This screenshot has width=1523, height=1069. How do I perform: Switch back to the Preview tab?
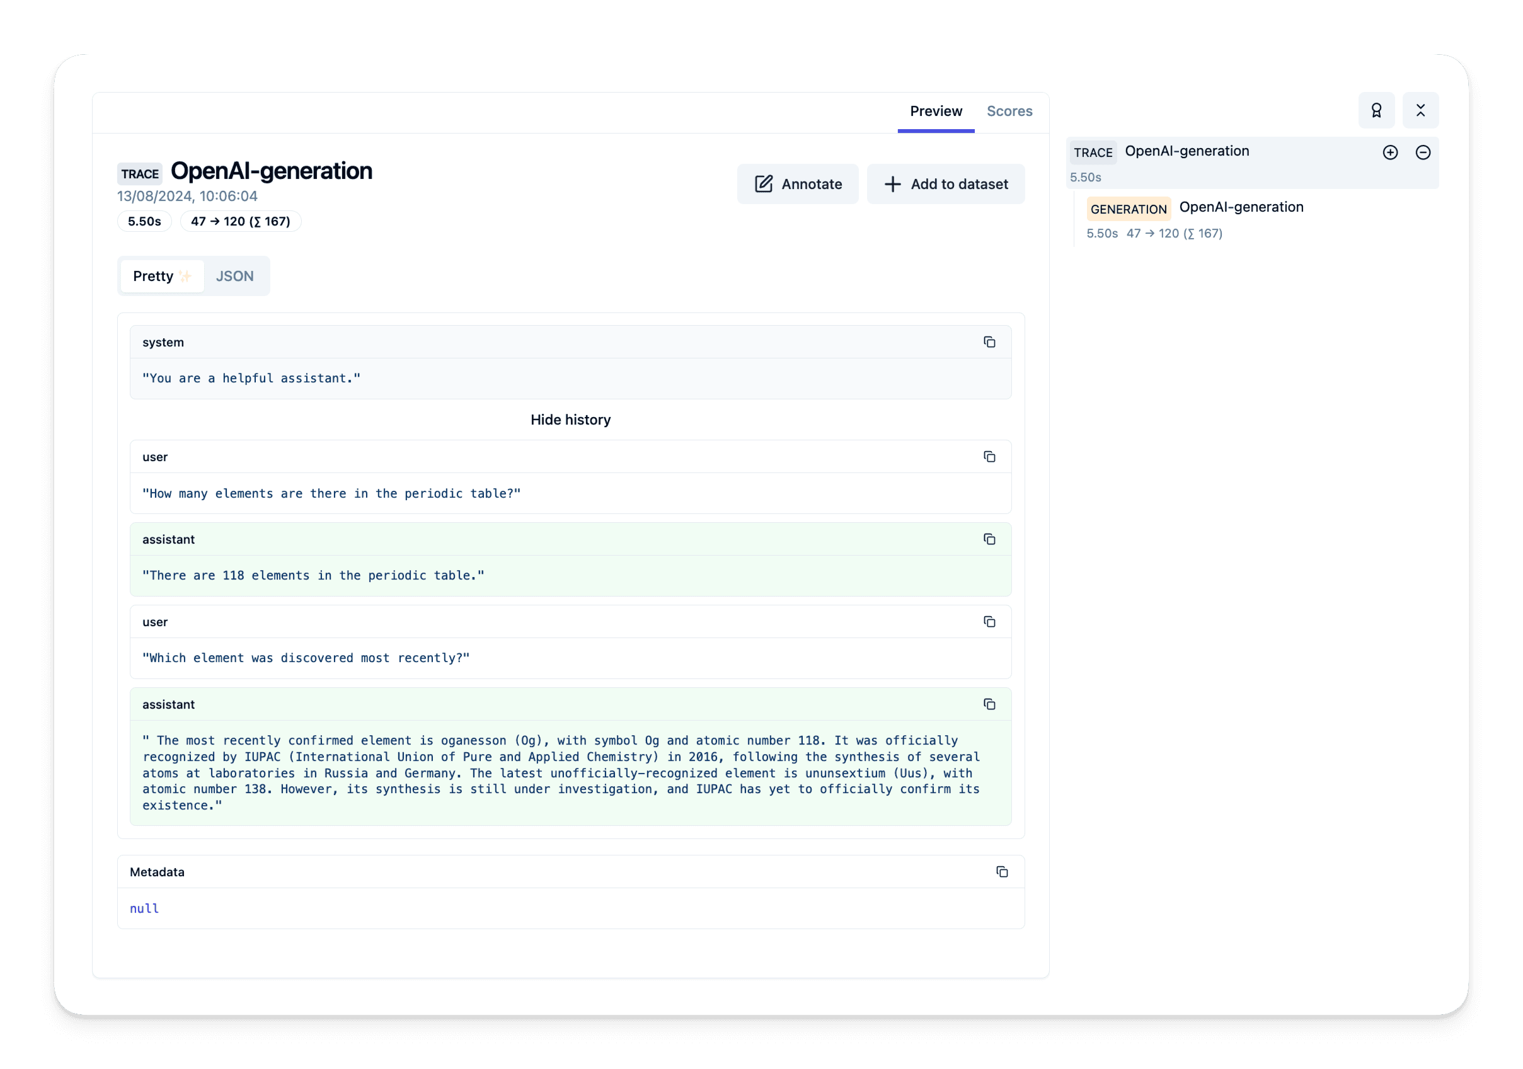(936, 111)
